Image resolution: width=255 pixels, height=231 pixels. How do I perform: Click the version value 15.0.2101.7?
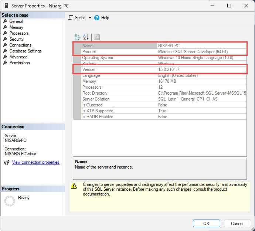click(x=169, y=69)
